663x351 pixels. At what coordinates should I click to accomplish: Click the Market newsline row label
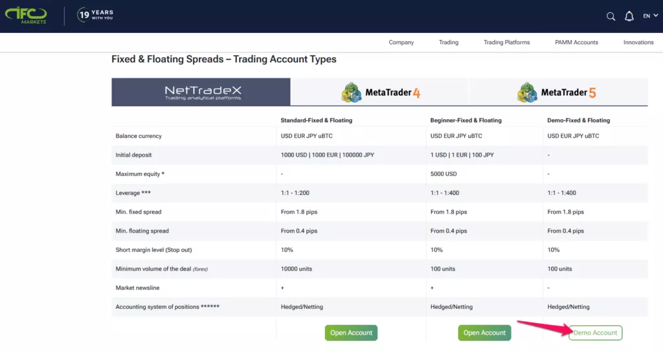pos(137,288)
